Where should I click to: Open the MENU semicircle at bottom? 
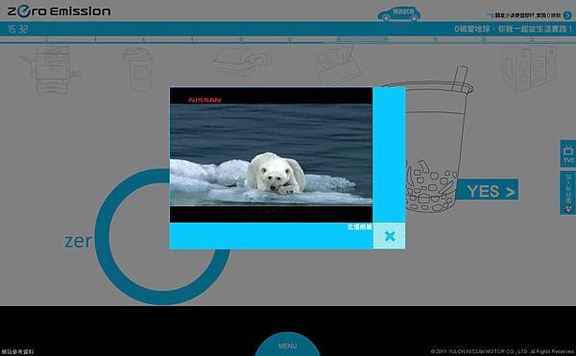coord(287,344)
